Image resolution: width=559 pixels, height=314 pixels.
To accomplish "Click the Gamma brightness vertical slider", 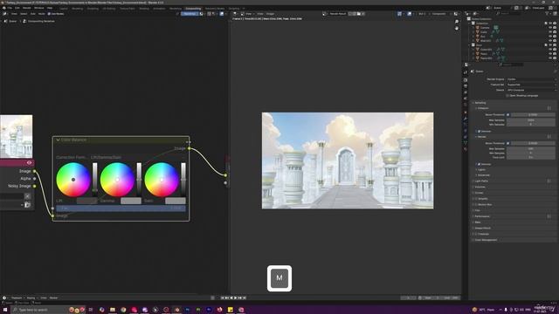I will pyautogui.click(x=139, y=180).
